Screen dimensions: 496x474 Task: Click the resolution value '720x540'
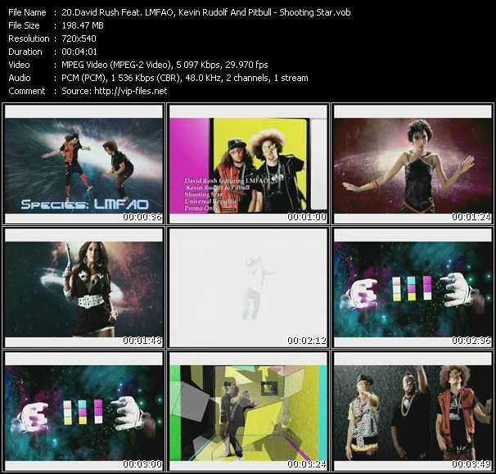[79, 38]
